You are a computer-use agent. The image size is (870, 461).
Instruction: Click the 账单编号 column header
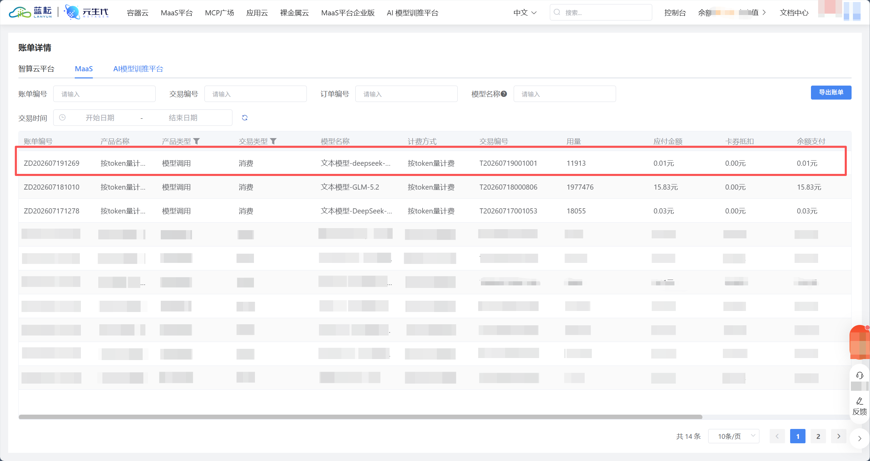click(38, 141)
